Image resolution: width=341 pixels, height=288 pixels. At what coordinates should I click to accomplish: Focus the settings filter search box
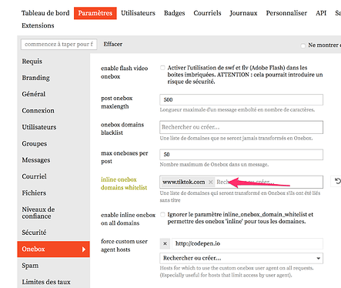click(59, 44)
